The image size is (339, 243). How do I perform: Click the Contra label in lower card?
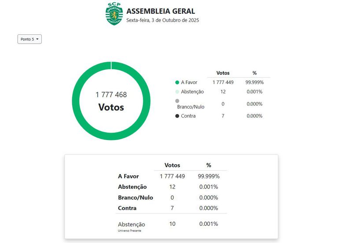pos(127,208)
